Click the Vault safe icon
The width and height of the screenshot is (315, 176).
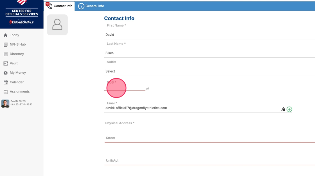coord(6,64)
